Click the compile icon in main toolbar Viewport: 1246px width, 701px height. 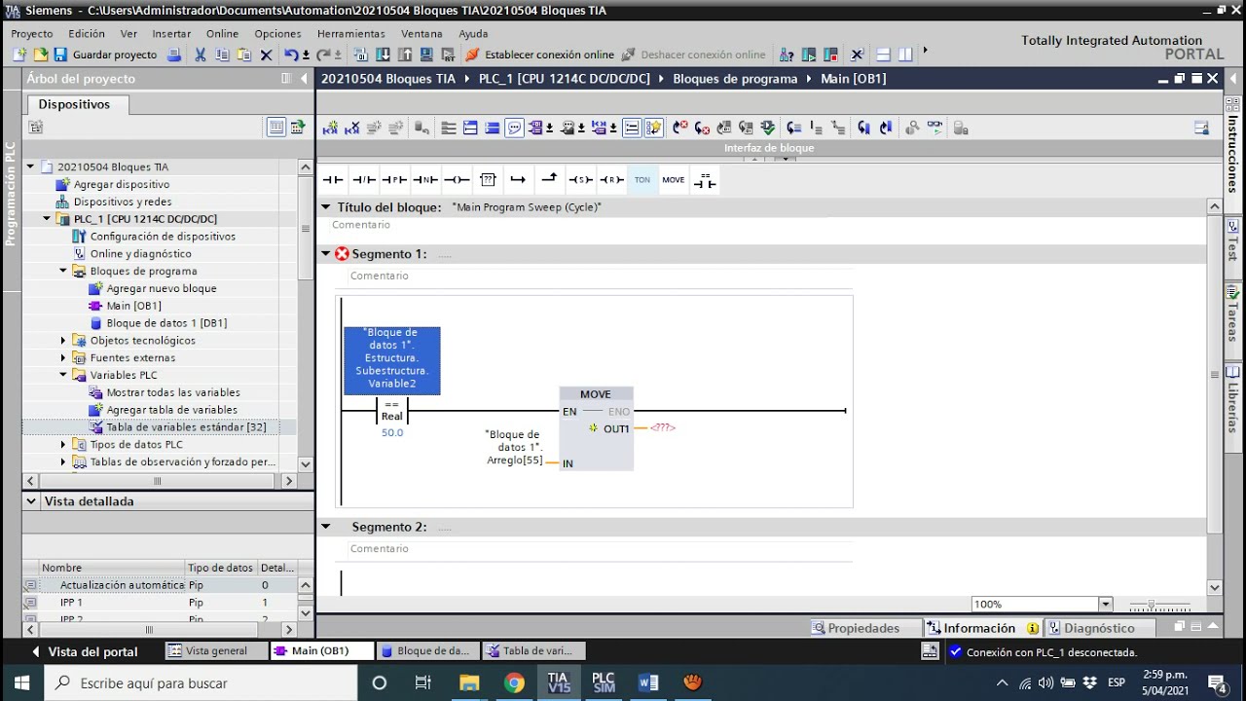(361, 55)
